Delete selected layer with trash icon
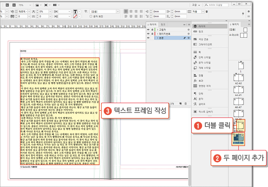 [x=185, y=103]
